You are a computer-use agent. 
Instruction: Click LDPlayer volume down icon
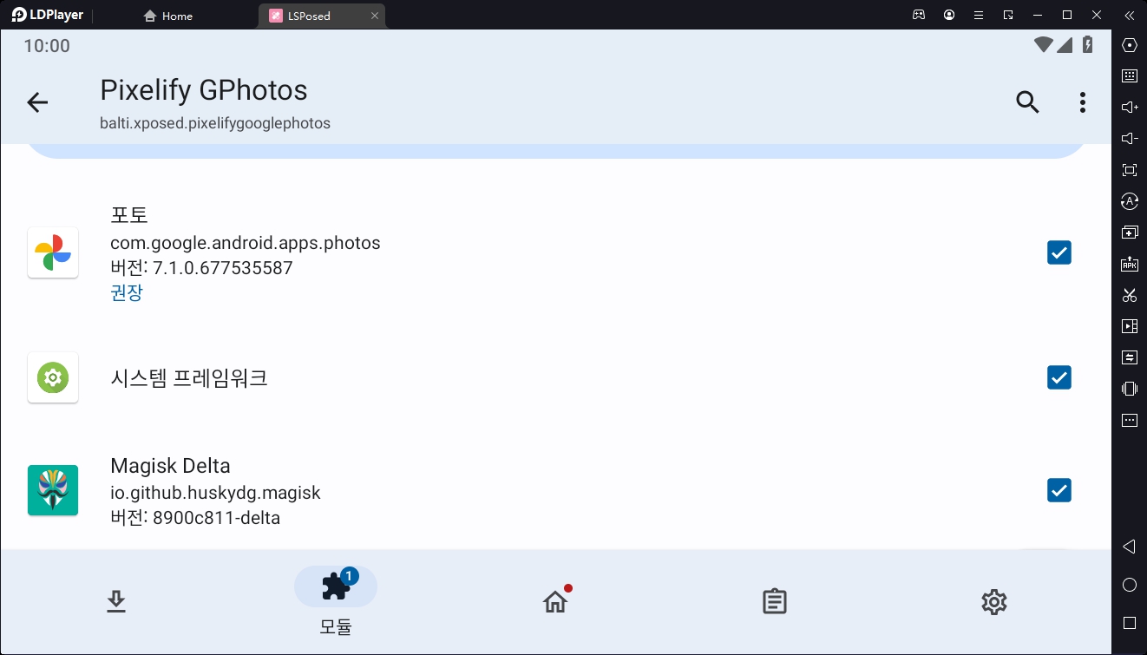click(1129, 138)
